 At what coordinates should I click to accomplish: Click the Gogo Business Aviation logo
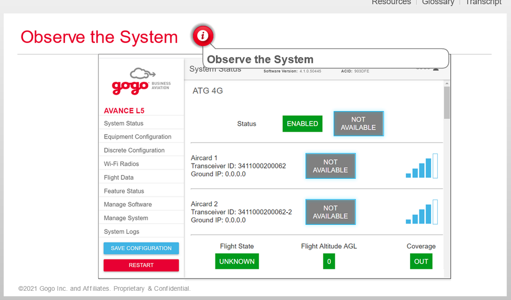pyautogui.click(x=141, y=82)
